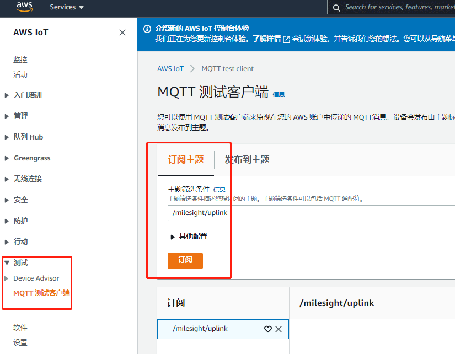Viewport: 455px width, 354px height.
Task: Click the Greengrass section label
Action: 32,158
